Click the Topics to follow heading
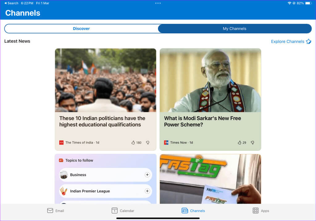 click(79, 160)
